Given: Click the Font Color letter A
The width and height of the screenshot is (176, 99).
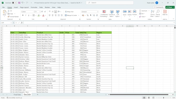Looking at the screenshot, I should pos(43,15).
